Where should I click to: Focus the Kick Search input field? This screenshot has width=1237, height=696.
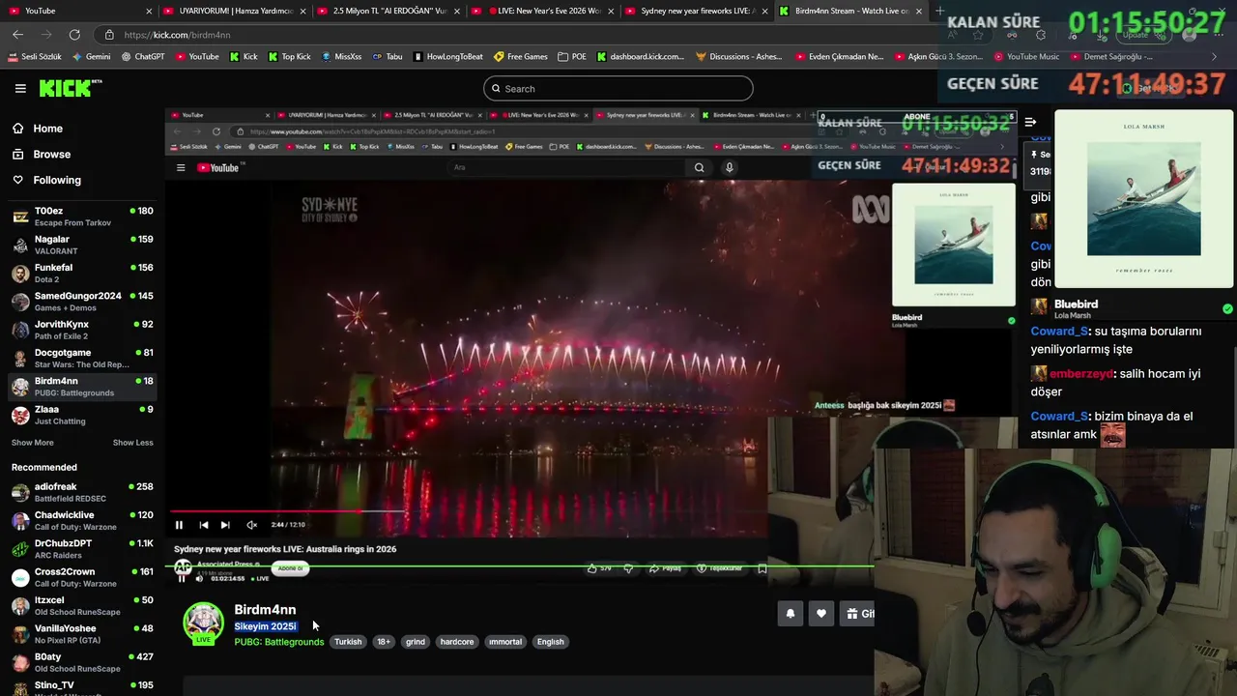[618, 89]
